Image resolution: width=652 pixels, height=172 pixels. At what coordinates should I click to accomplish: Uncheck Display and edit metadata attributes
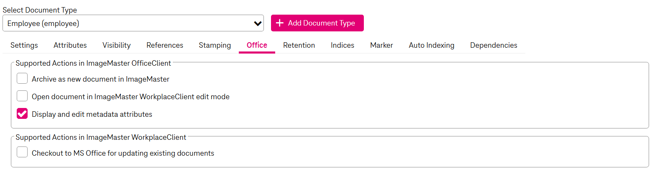[x=22, y=114]
